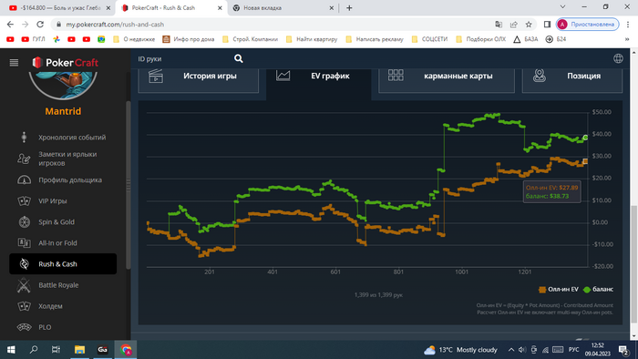
Task: Show hidden system tray icons
Action: click(x=511, y=350)
